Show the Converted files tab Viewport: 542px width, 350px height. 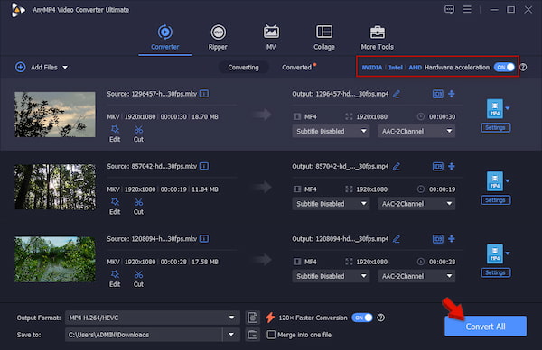click(x=296, y=68)
